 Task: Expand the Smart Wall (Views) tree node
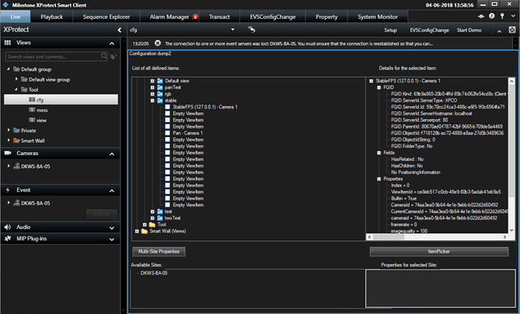[x=136, y=231]
